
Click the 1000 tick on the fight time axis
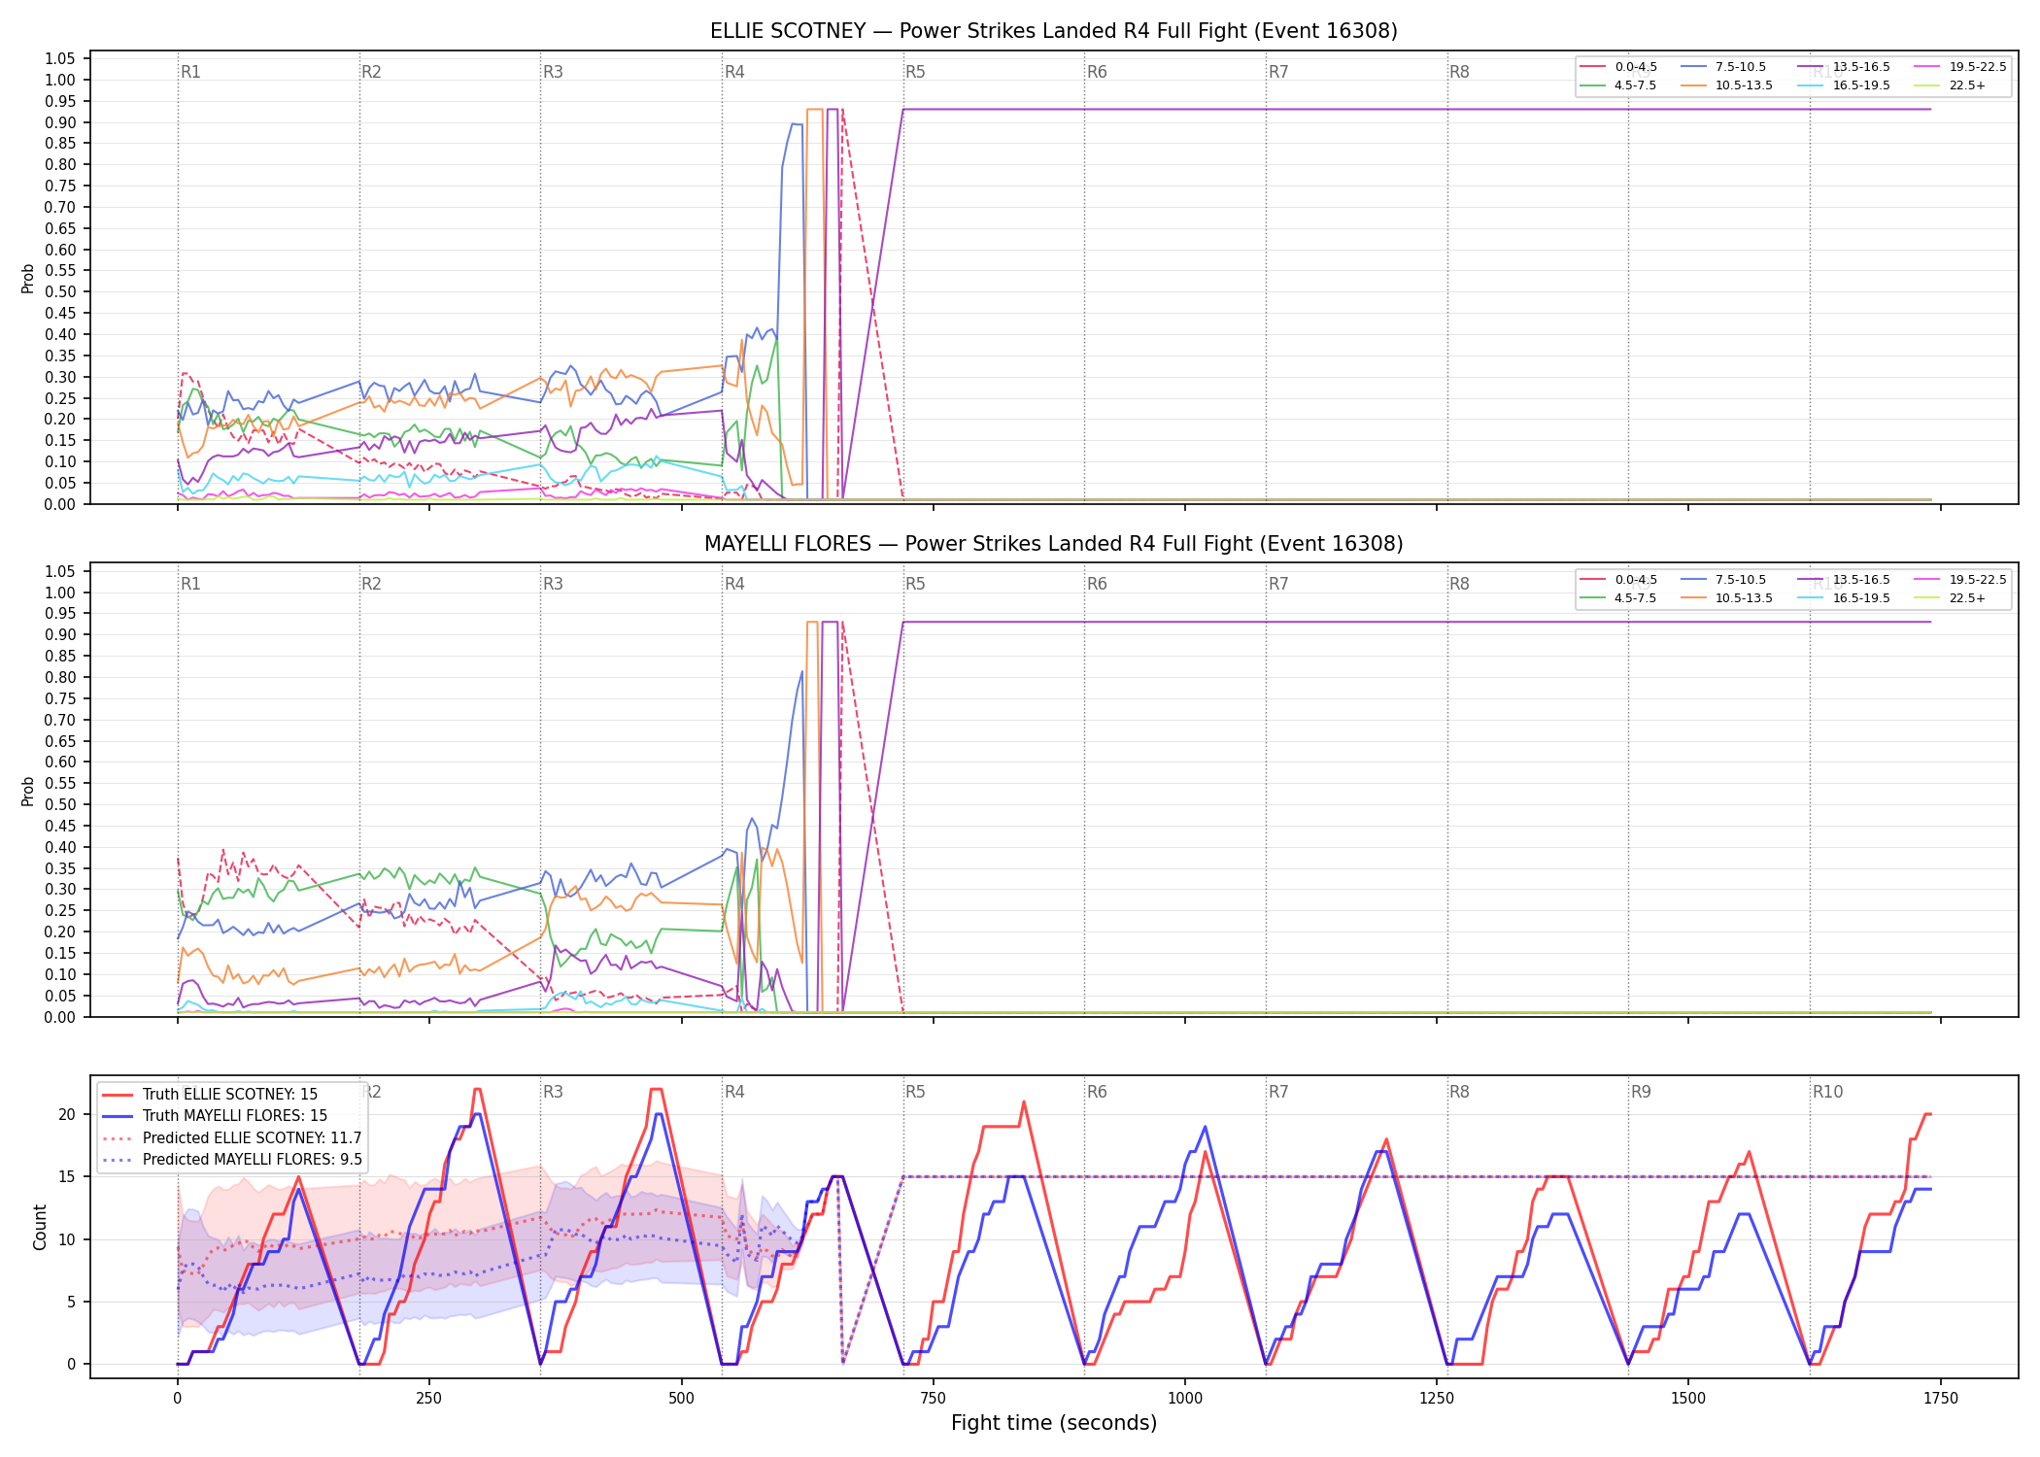point(1184,1398)
